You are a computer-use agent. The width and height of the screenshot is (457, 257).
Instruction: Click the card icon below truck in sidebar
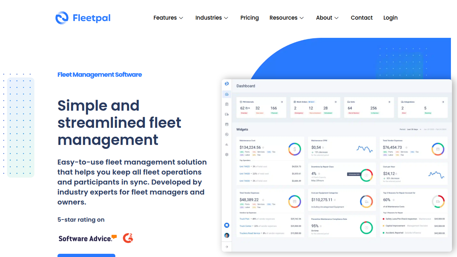pyautogui.click(x=227, y=125)
